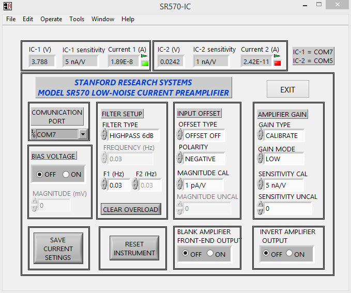Image resolution: width=351 pixels, height=293 pixels.
Task: Click the POLARITY stepper arrows
Action: (179, 158)
